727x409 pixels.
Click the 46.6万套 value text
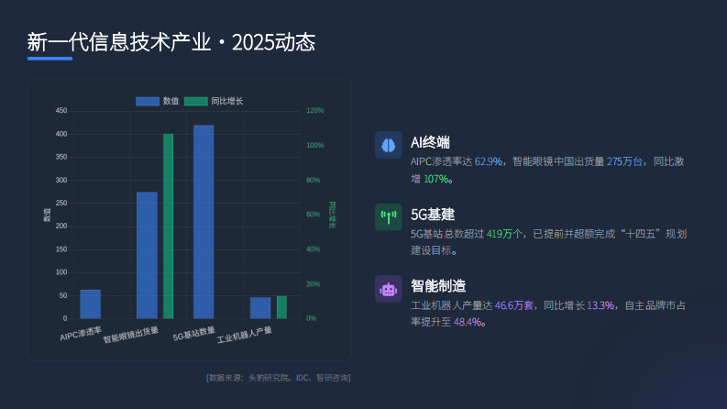click(x=513, y=305)
